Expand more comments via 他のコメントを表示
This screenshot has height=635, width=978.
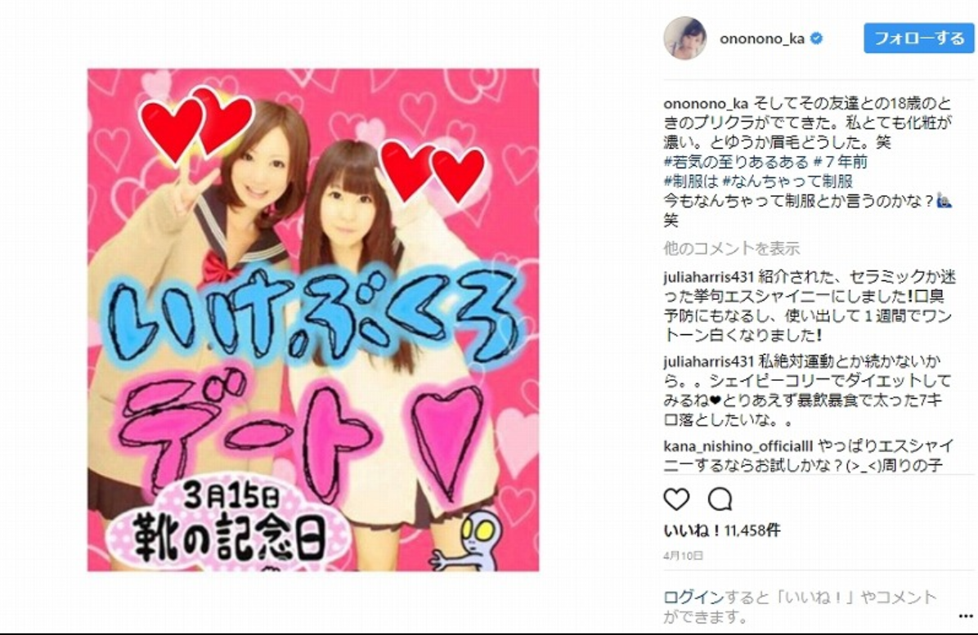(731, 248)
